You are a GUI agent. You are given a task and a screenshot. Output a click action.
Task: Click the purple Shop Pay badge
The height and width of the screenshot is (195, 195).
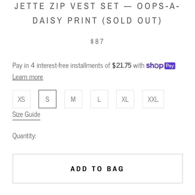coord(170,66)
